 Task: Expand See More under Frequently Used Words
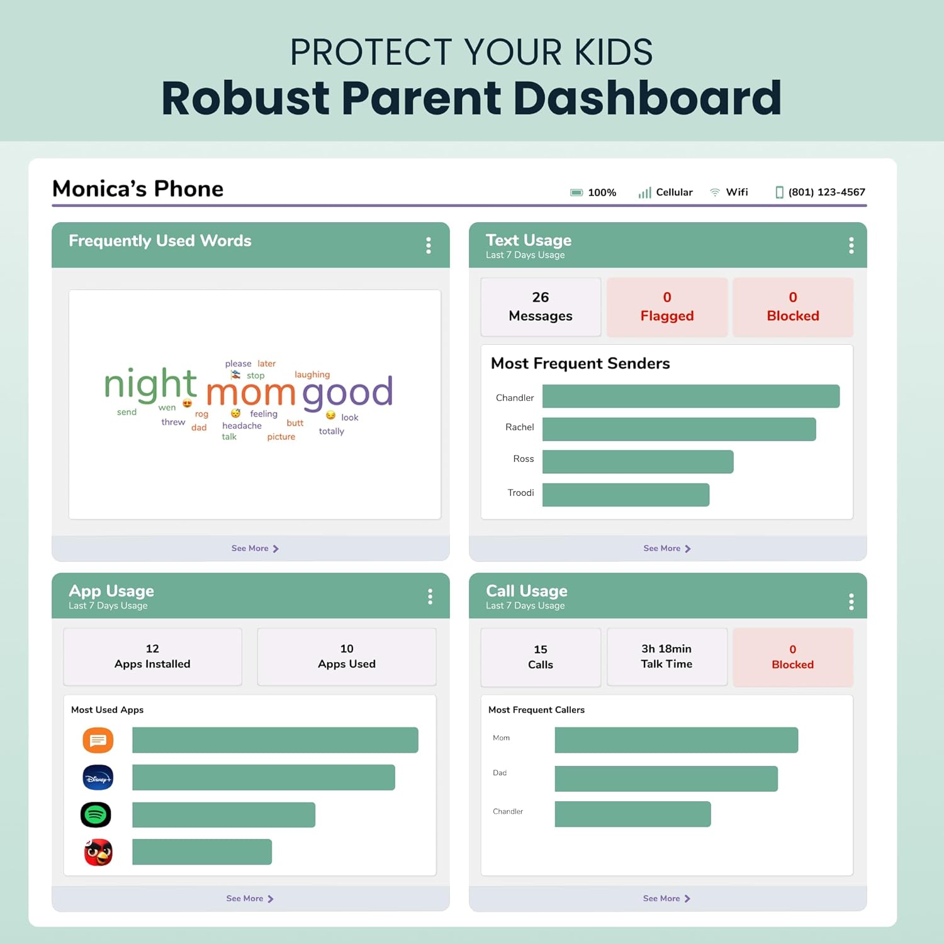[x=255, y=548]
